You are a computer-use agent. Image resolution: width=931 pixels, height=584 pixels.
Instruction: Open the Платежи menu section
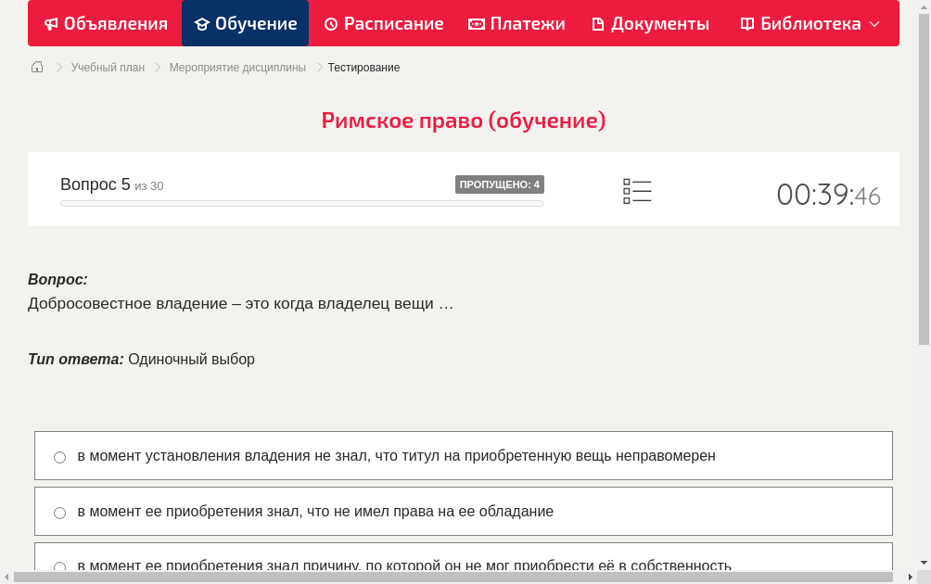click(517, 23)
